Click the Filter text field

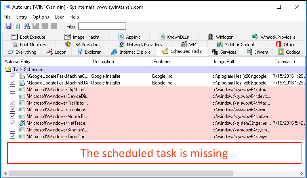point(102,26)
